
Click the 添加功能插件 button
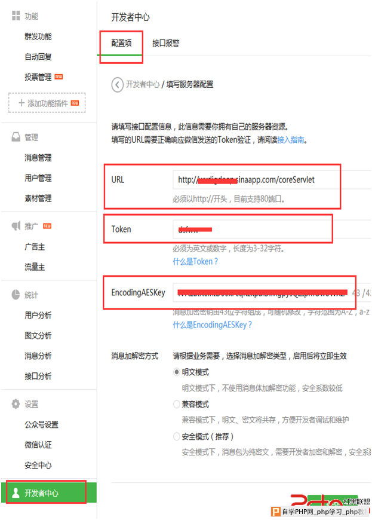[47, 103]
